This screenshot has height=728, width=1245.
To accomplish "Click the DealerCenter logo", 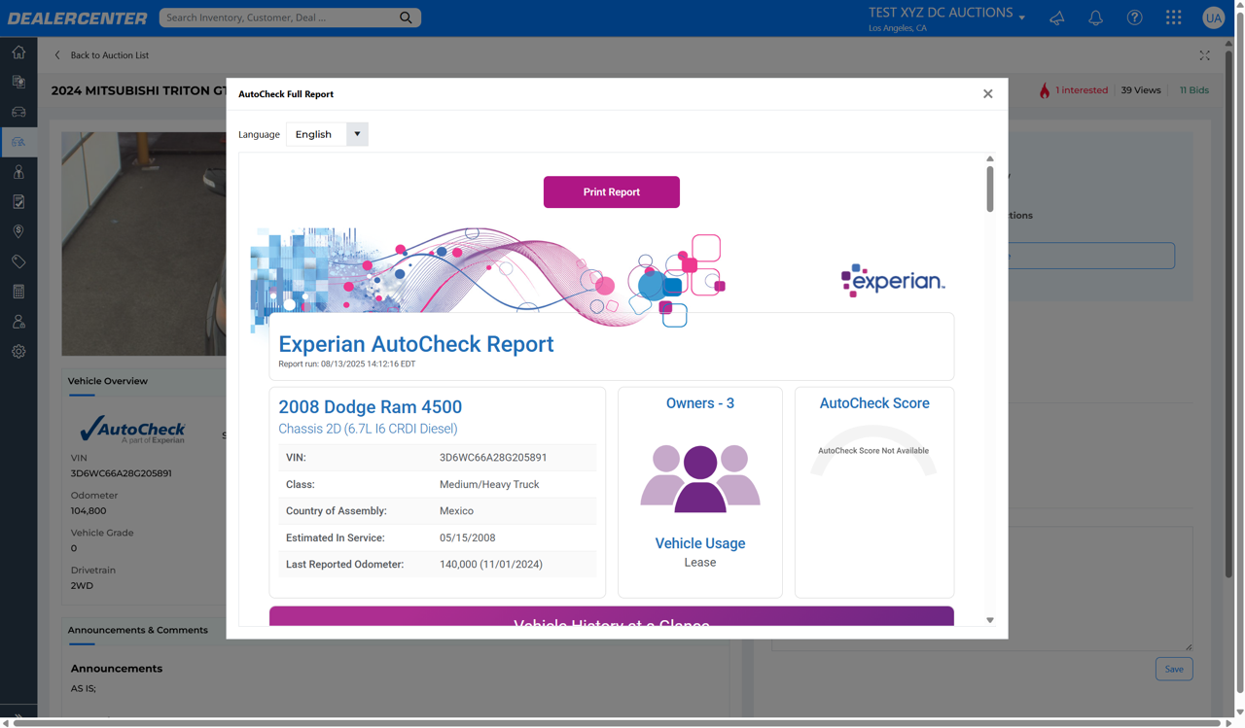I will pyautogui.click(x=78, y=17).
